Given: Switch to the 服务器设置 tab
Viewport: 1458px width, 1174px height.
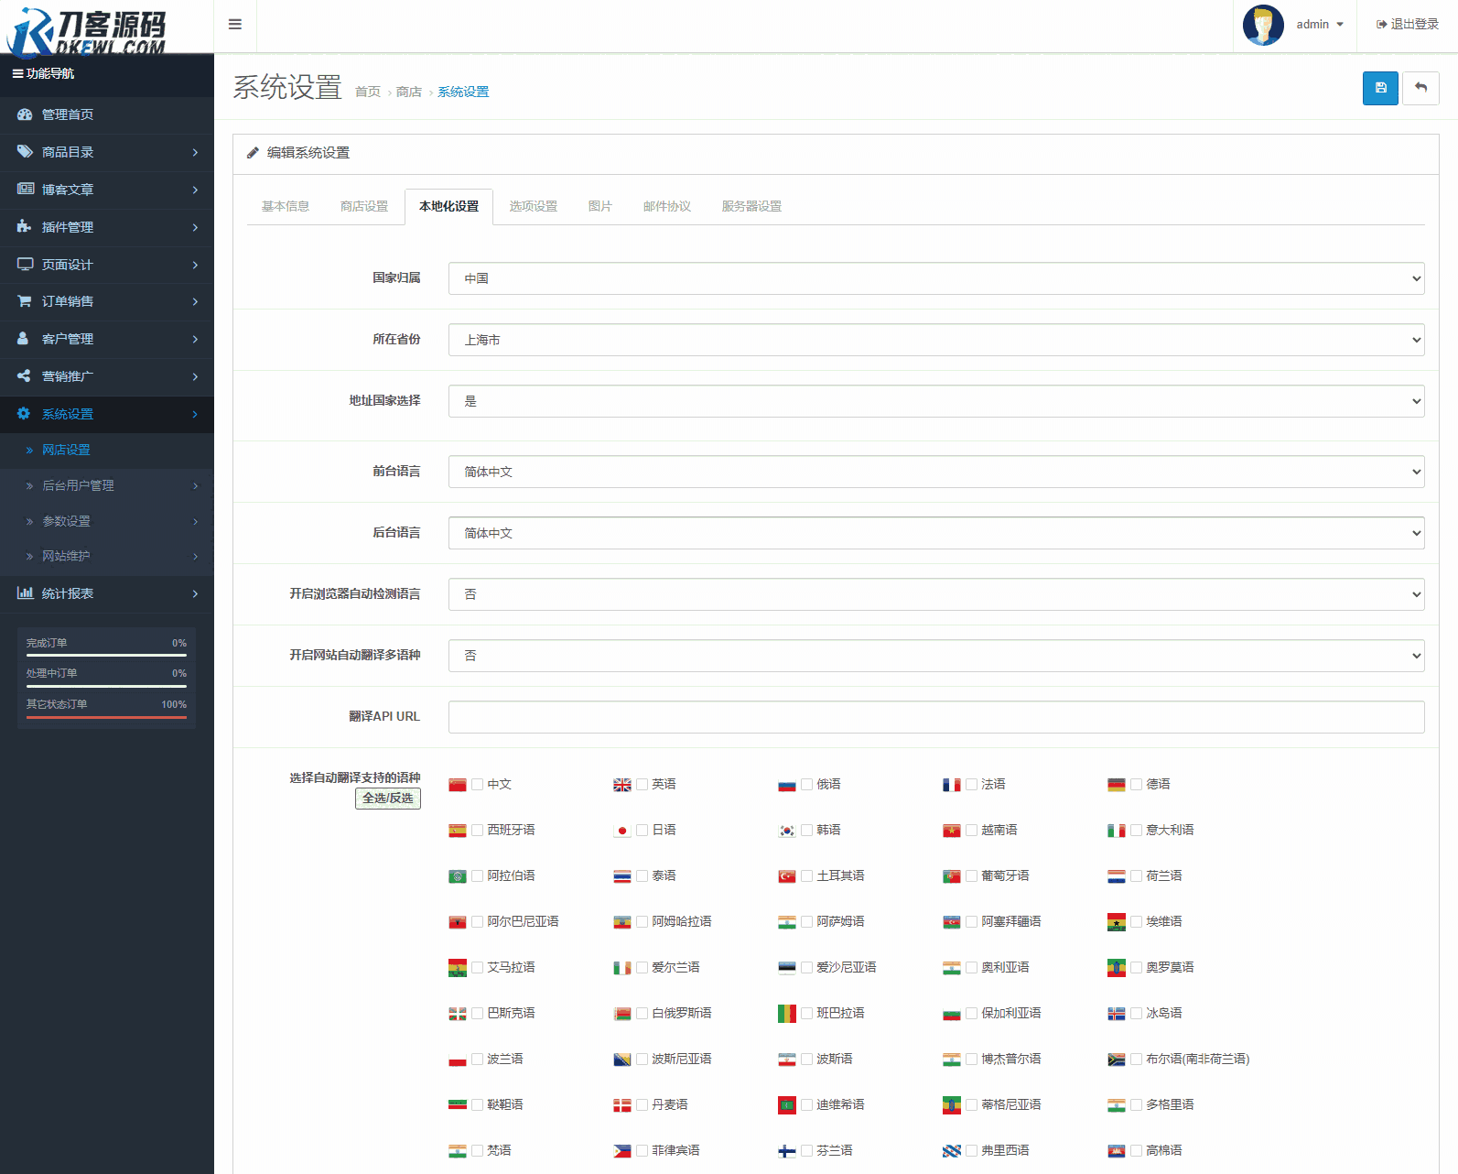Looking at the screenshot, I should pos(752,207).
